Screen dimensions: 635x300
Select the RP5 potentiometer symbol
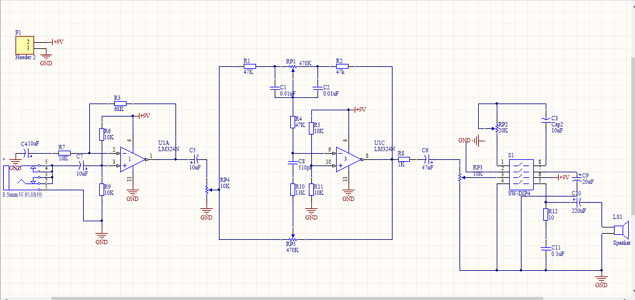(x=293, y=238)
